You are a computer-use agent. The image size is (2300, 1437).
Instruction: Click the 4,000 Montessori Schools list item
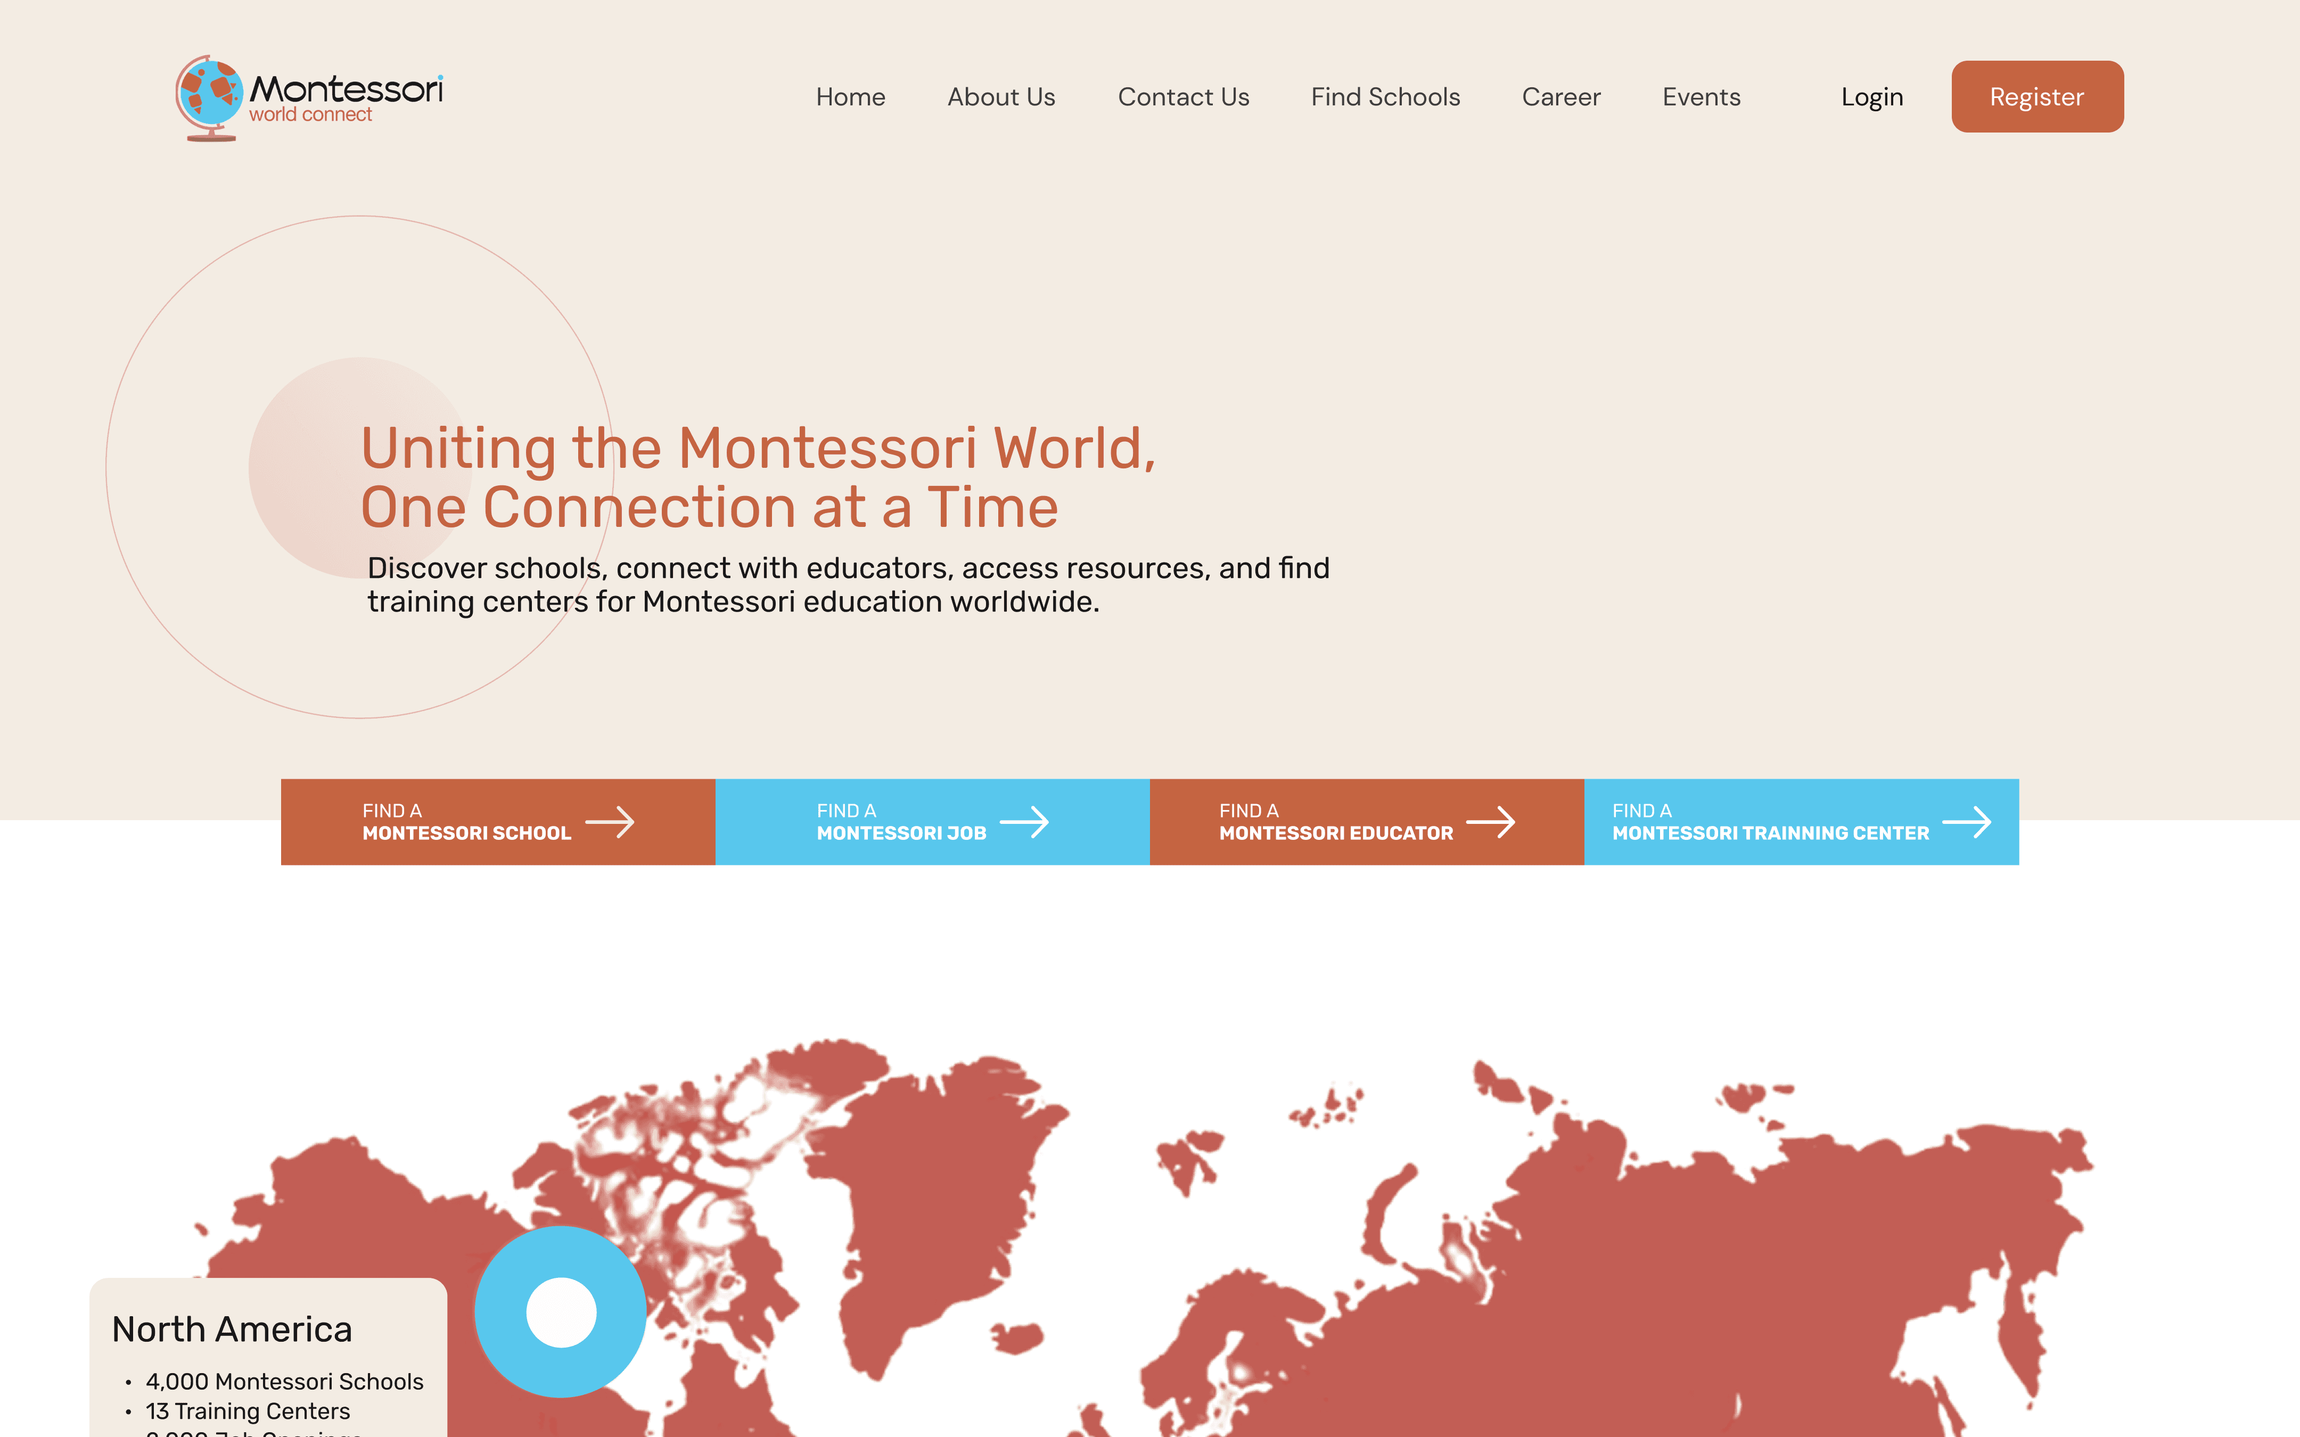pos(284,1381)
